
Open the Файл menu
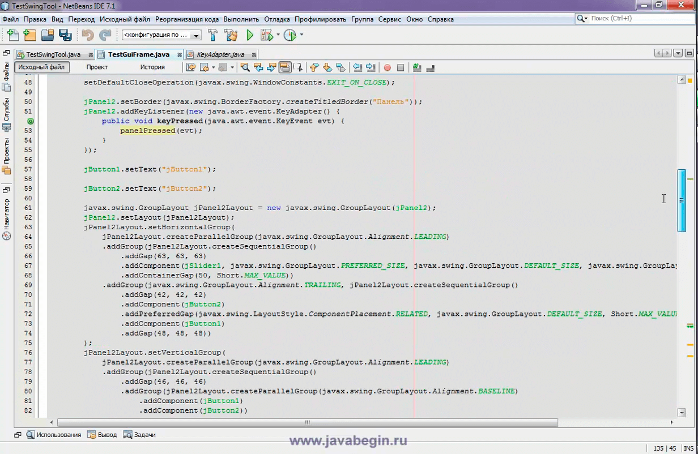pos(11,19)
